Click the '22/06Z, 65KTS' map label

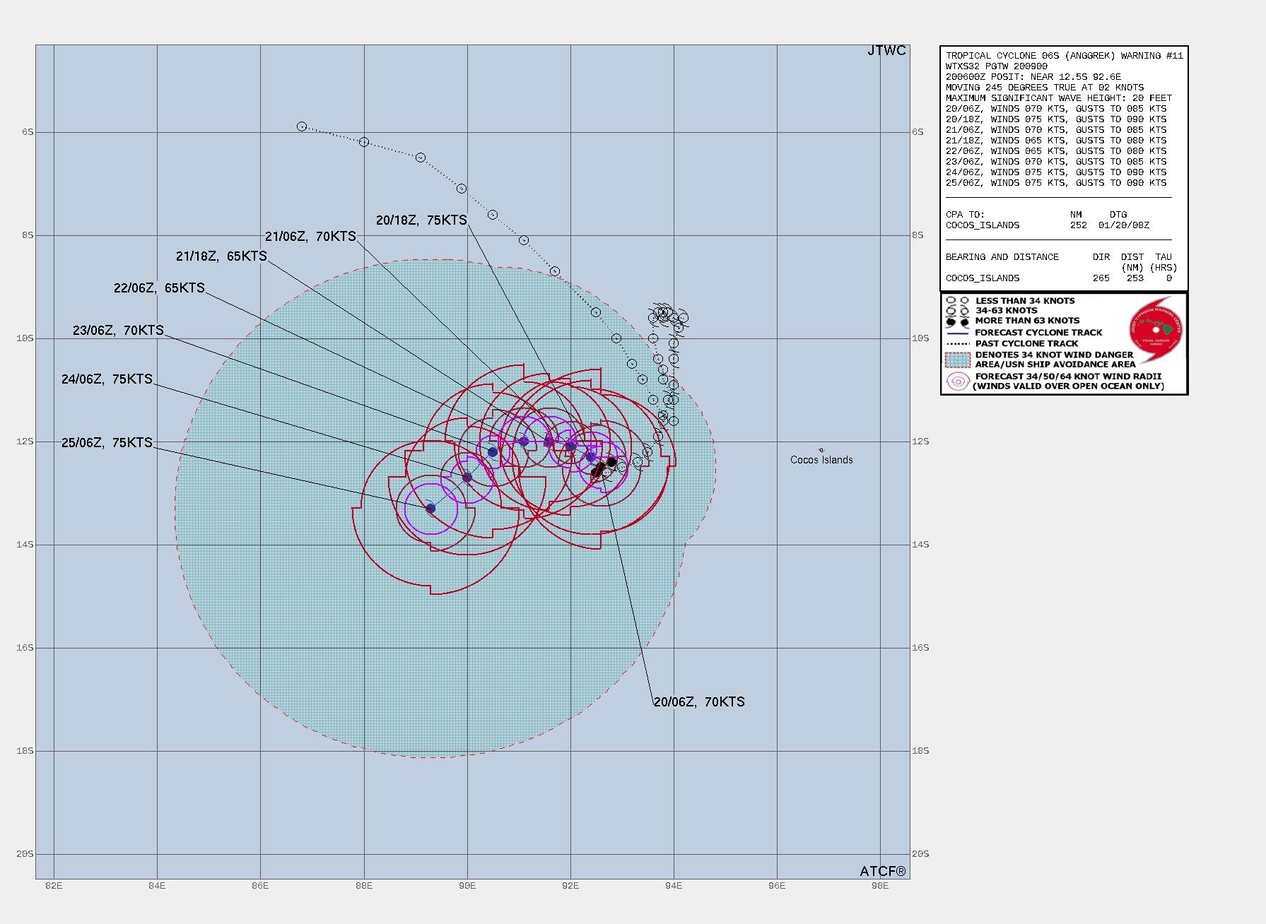[x=159, y=288]
